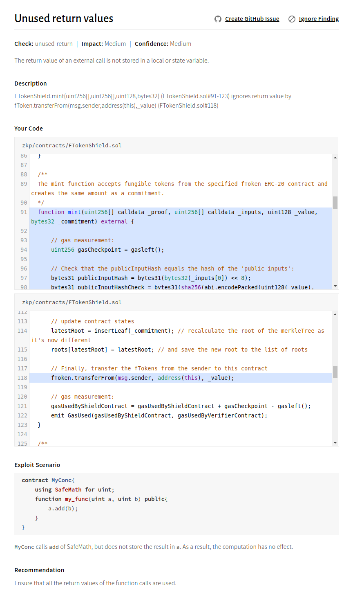Viewport: 353px width, 600px height.
Task: Click the SafeMath exploit scenario code block
Action: coord(176,503)
